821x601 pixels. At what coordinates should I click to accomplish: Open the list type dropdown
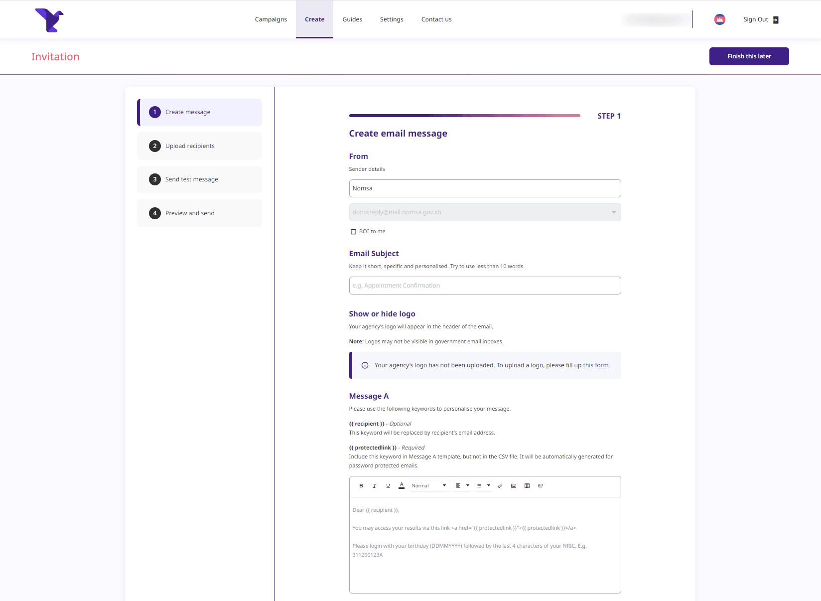pyautogui.click(x=483, y=486)
